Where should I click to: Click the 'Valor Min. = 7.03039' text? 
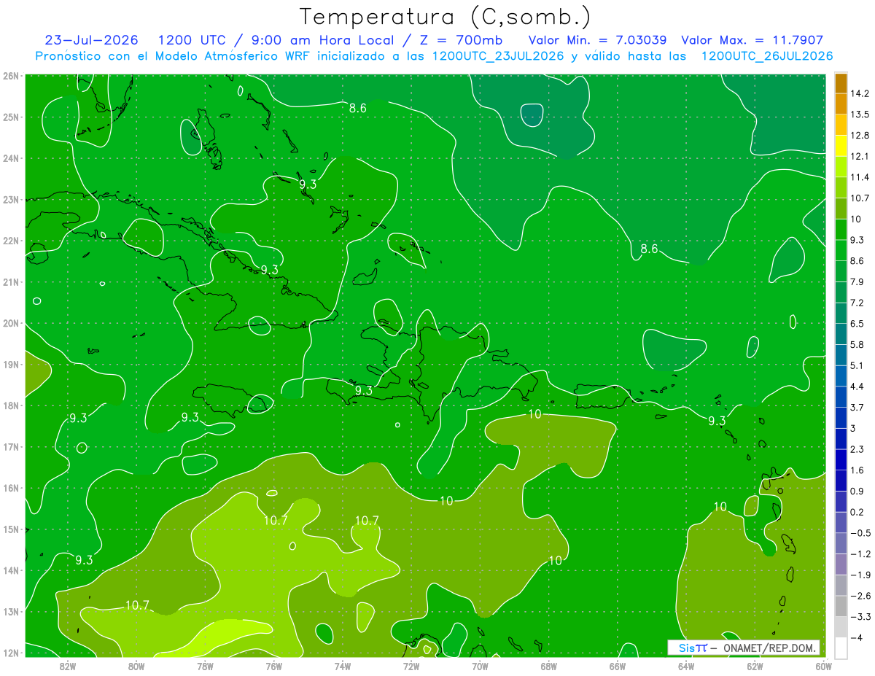pos(596,40)
